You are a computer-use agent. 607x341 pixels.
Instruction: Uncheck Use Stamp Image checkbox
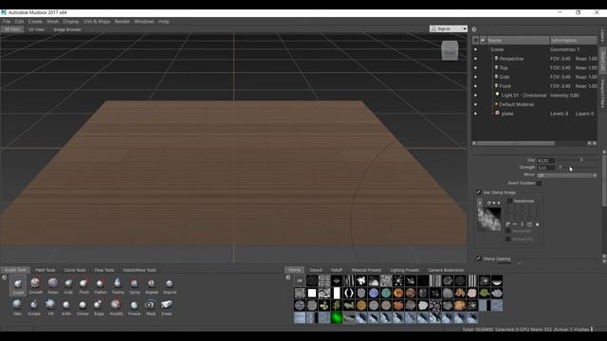[478, 192]
